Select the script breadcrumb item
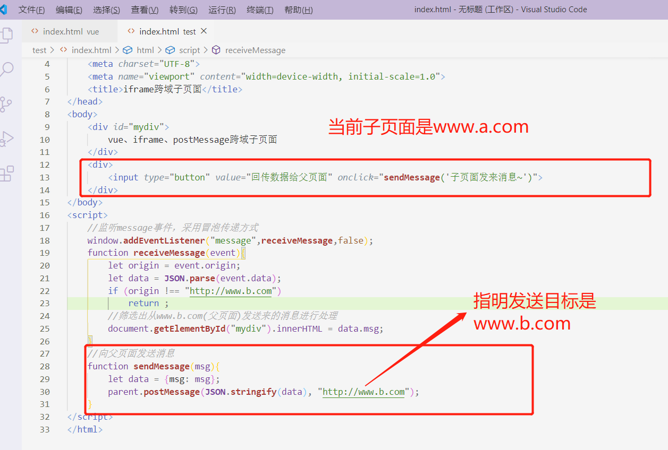The image size is (668, 450). pos(190,50)
